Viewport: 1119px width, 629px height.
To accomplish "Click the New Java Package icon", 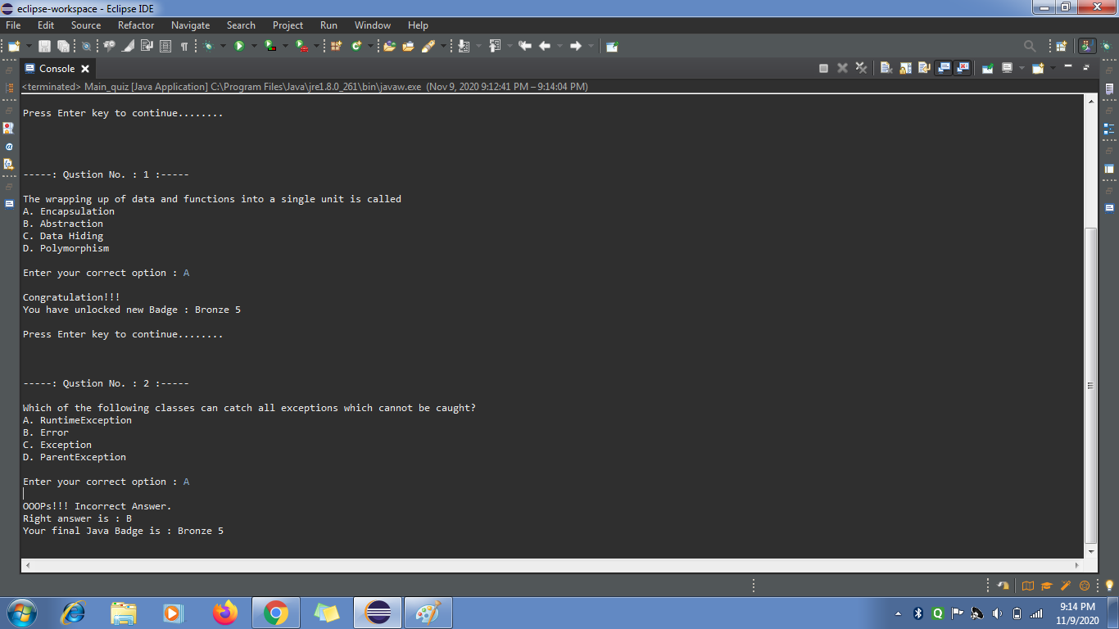I will point(336,47).
